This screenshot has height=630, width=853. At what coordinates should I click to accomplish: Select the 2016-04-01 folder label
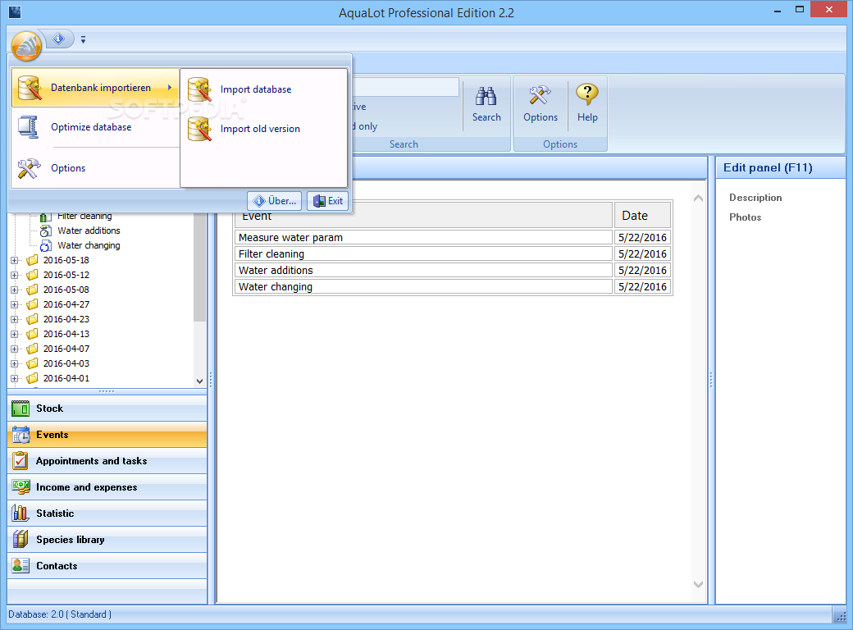[x=66, y=378]
